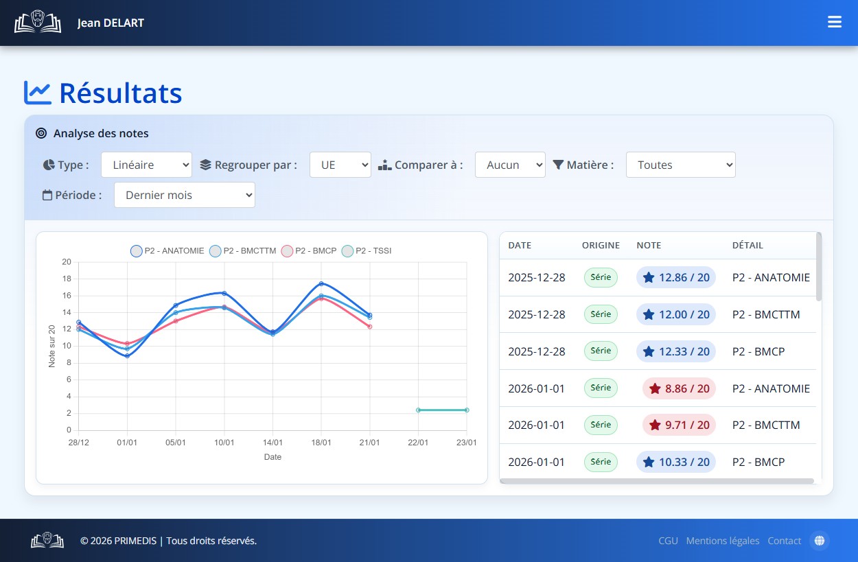Open the CGU link in footer

(x=668, y=541)
